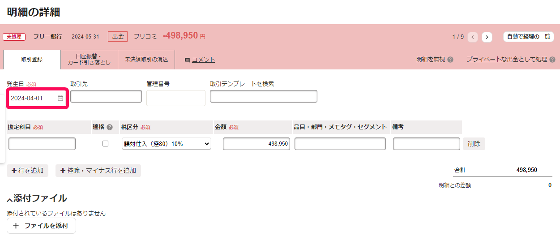Image resolution: width=560 pixels, height=249 pixels.
Task: Focus the 発生日 date field
Action: click(37, 98)
